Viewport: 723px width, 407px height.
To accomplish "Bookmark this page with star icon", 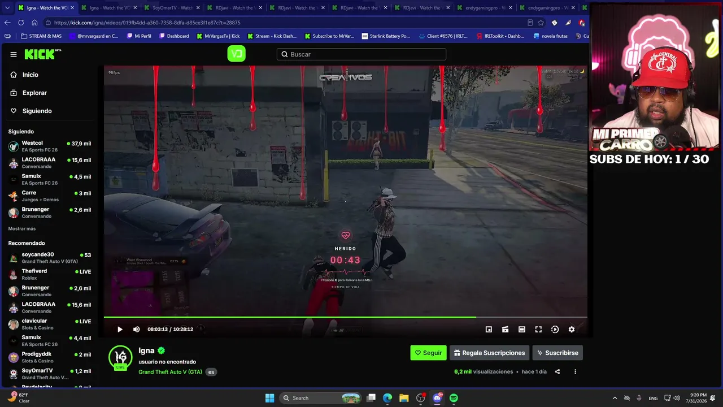I will coord(541,23).
